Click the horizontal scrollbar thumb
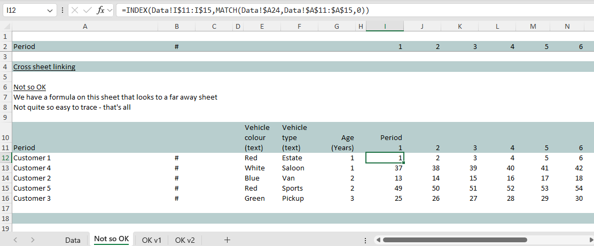Screen dimensions: 594x246 [x=455, y=240]
